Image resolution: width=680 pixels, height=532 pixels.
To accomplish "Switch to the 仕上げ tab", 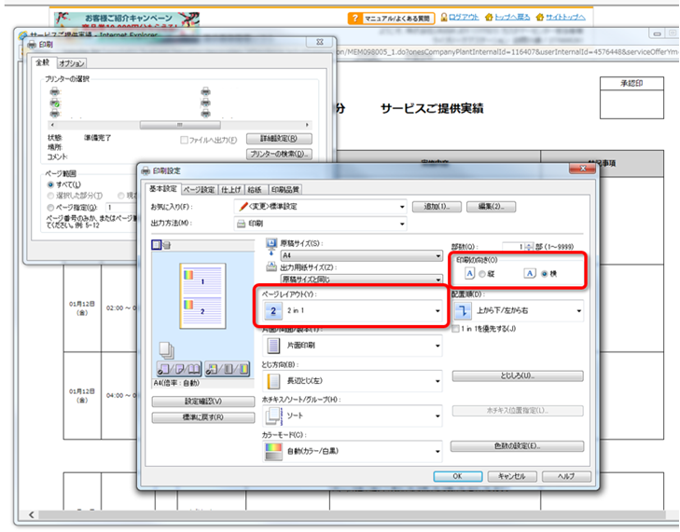I will point(230,190).
